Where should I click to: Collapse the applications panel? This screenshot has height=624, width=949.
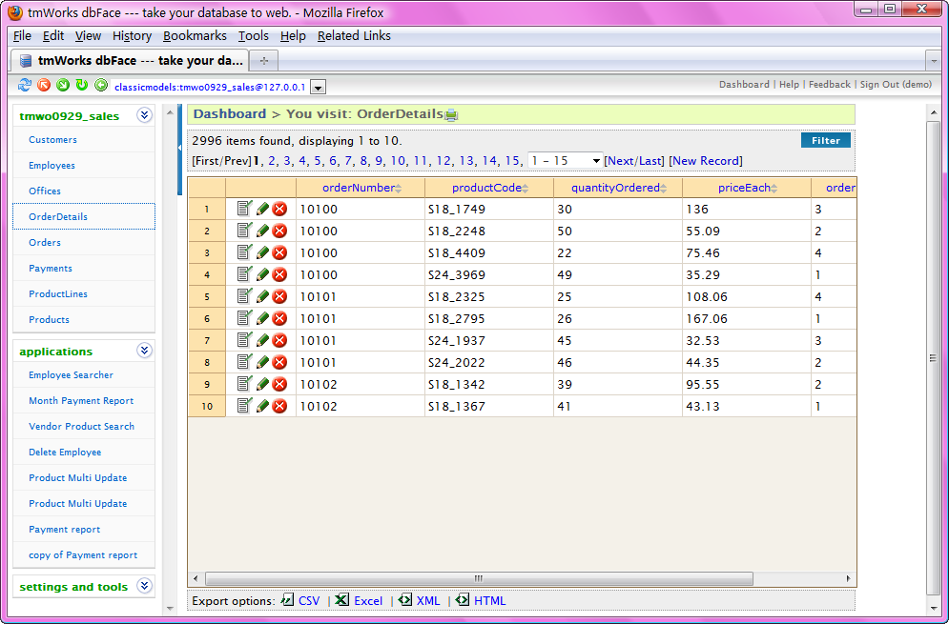coord(144,351)
